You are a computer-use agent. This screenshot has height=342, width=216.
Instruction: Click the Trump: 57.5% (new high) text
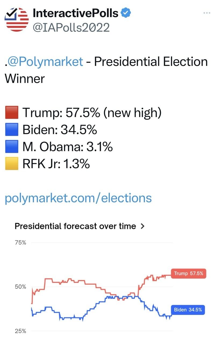92,113
